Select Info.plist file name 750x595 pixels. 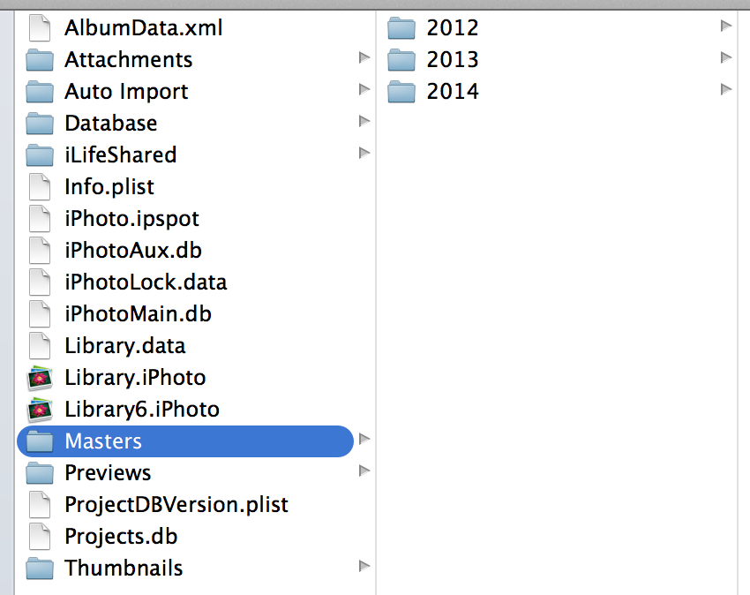coord(109,187)
